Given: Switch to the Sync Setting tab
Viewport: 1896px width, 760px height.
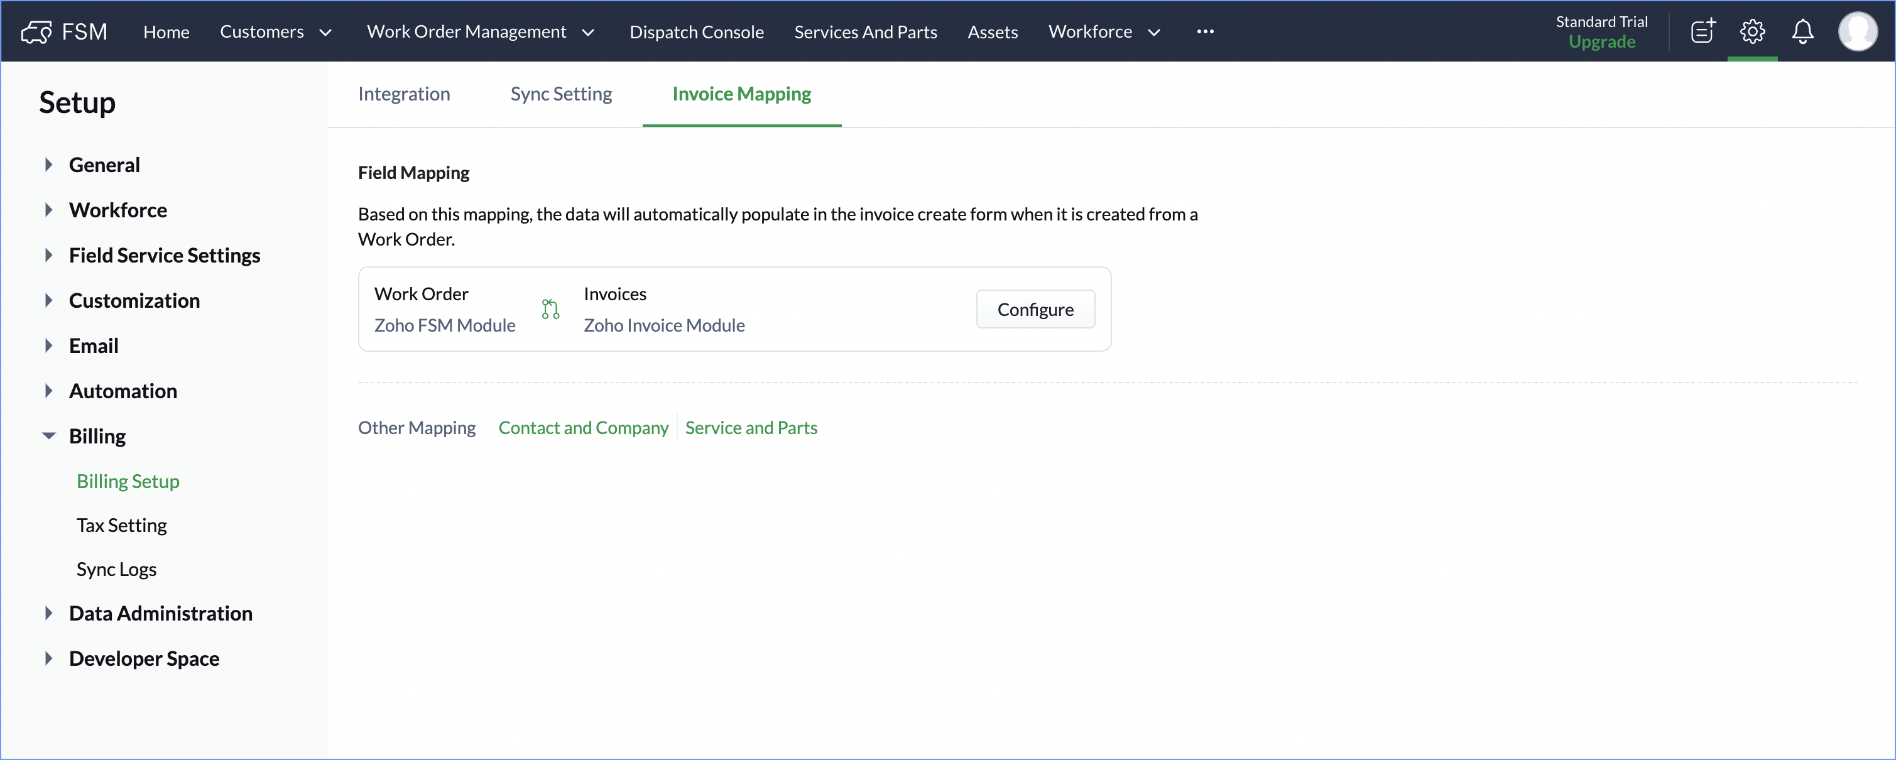Looking at the screenshot, I should 561,94.
